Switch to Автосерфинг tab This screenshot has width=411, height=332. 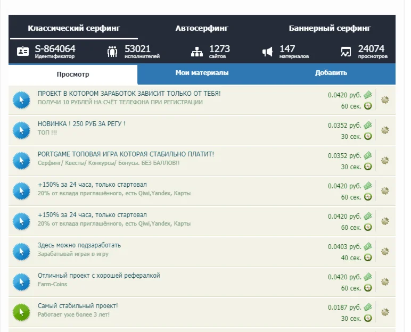tap(202, 28)
